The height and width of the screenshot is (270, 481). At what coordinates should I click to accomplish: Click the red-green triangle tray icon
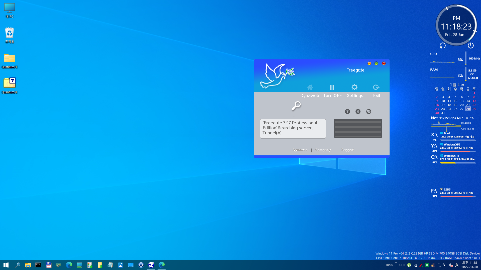[x=421, y=265]
